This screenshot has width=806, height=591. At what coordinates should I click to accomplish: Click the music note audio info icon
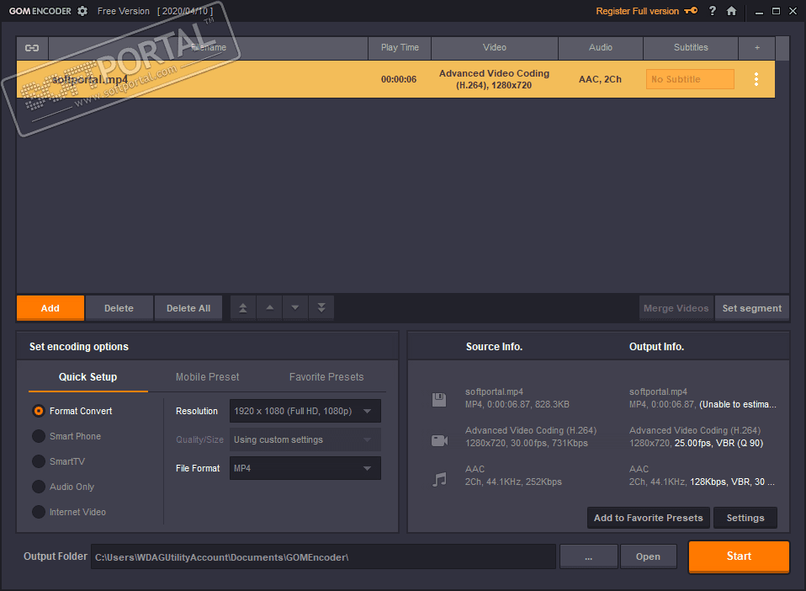click(x=439, y=479)
